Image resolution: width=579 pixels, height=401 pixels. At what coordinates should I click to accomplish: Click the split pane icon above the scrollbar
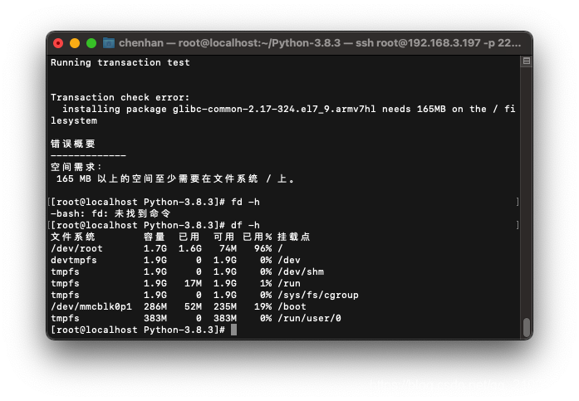526,61
